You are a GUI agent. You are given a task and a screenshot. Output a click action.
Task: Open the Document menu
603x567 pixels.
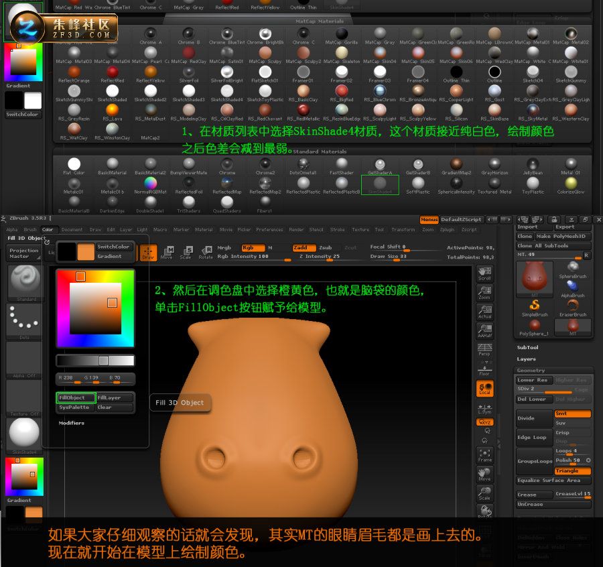click(72, 230)
